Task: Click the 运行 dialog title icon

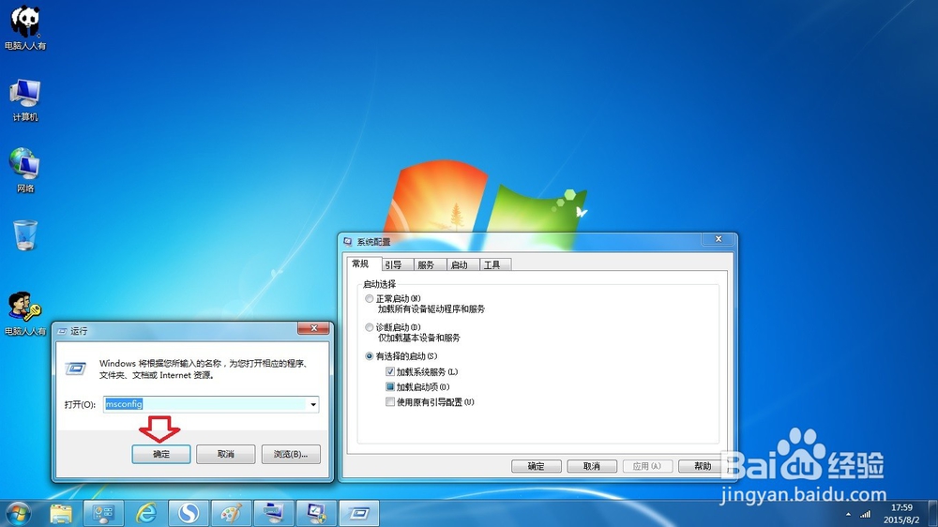Action: [x=62, y=331]
